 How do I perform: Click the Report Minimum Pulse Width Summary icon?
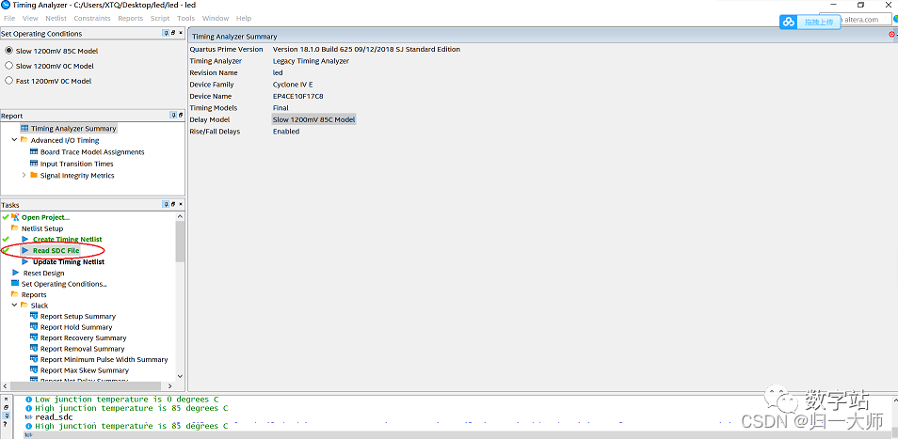(34, 359)
